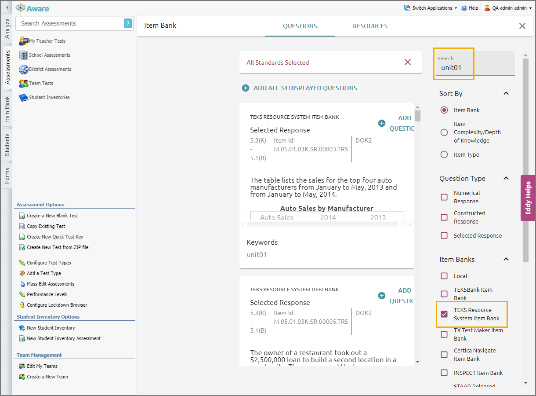Uncheck TEKS Resource System Item Bank

click(444, 314)
